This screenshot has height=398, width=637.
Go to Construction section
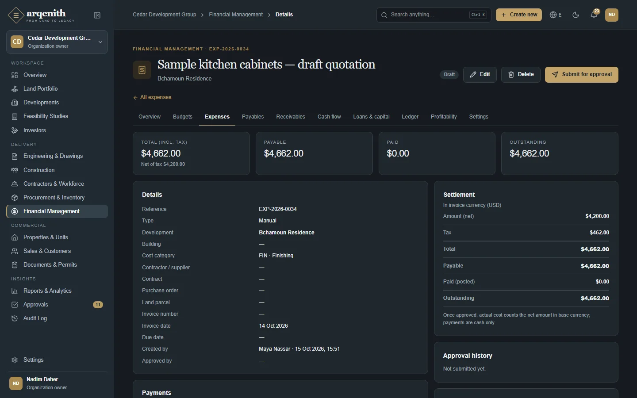click(57, 170)
